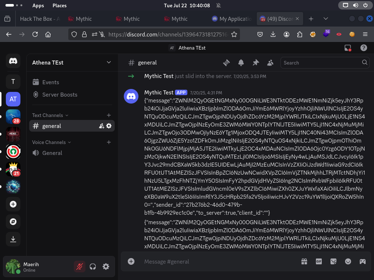The height and width of the screenshot is (280, 374).
Task: Toggle headphone deafen
Action: pos(93,267)
